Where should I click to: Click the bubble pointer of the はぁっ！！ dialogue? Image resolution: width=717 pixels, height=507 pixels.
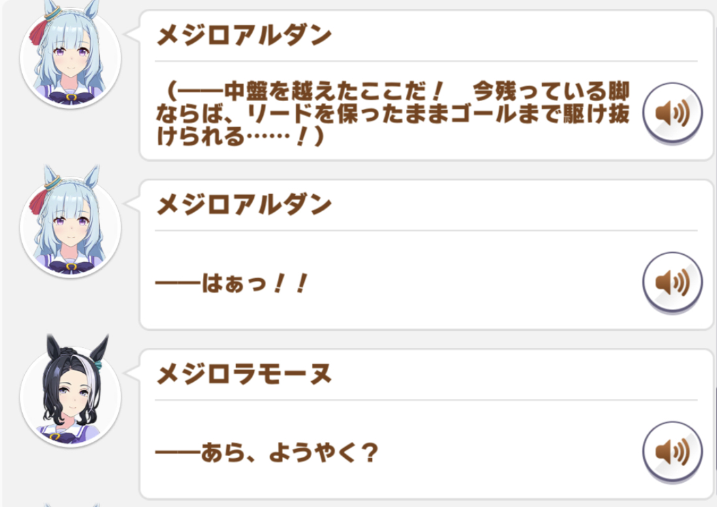(x=133, y=203)
